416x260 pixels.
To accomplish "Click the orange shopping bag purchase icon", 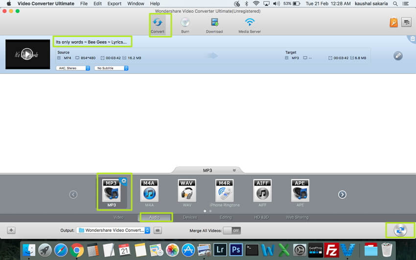I will pyautogui.click(x=393, y=23).
